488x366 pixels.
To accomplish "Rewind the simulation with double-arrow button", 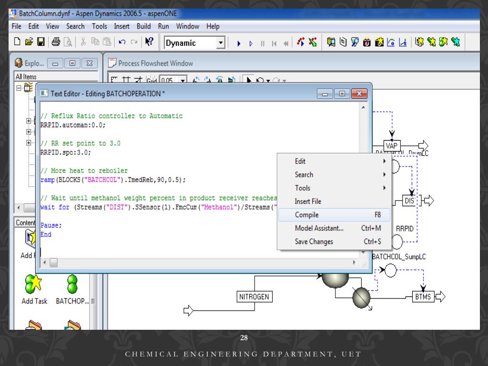I will pos(286,43).
